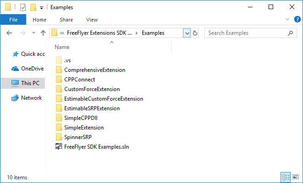Click the Back navigation arrow

click(x=9, y=33)
